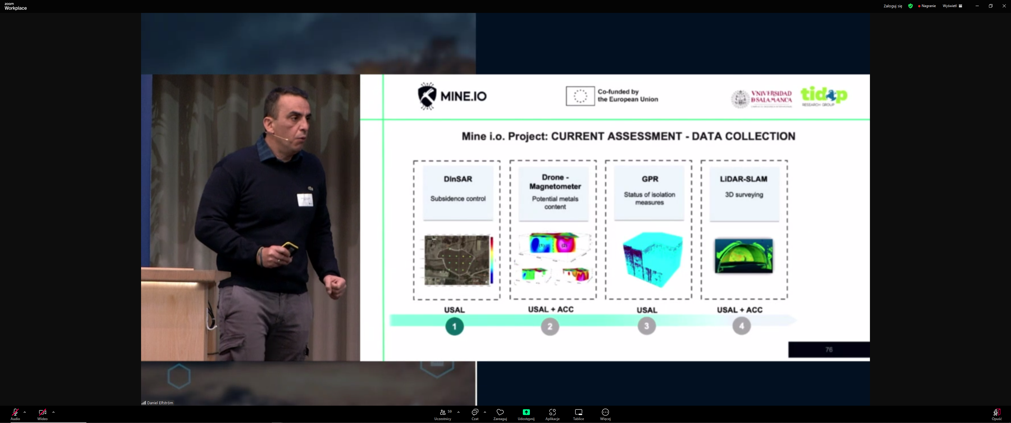Expand the arrow beside Uczestnicy
The image size is (1011, 423).
pos(458,412)
